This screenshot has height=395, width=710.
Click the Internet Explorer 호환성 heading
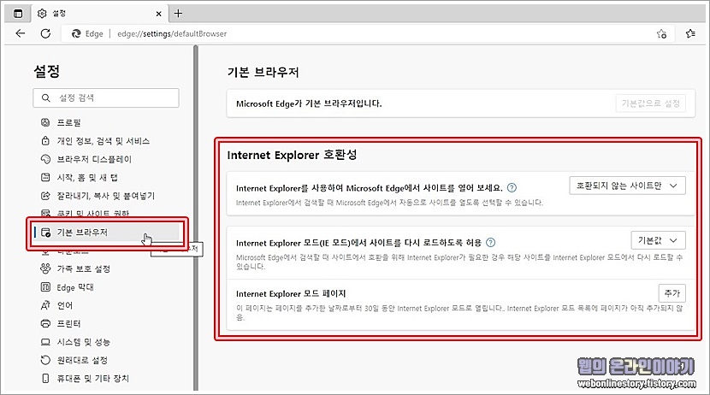[x=292, y=155]
